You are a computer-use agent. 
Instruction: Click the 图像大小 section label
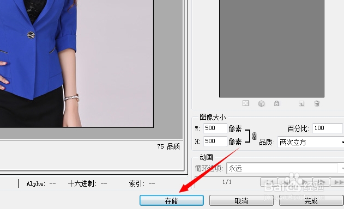click(x=213, y=117)
